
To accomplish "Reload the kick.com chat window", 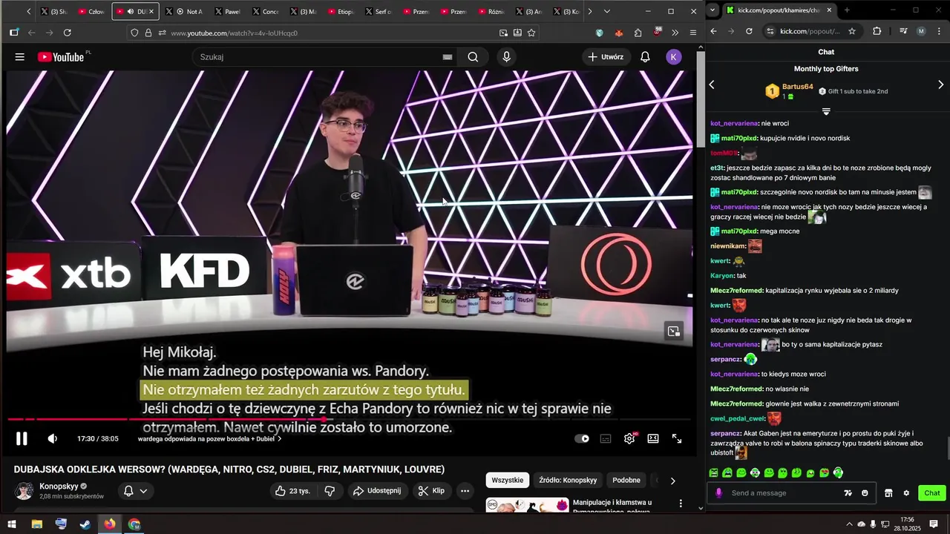I will 749,31.
